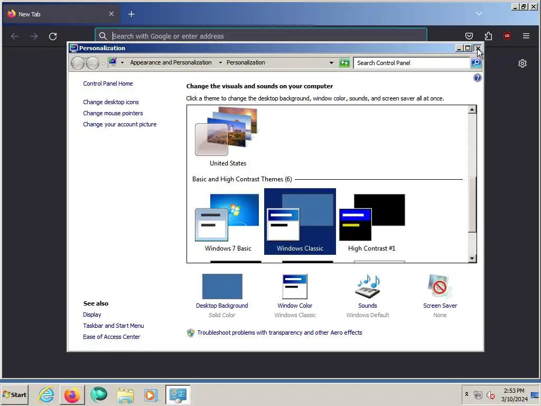
Task: Open the Display link under See also
Action: [x=92, y=315]
